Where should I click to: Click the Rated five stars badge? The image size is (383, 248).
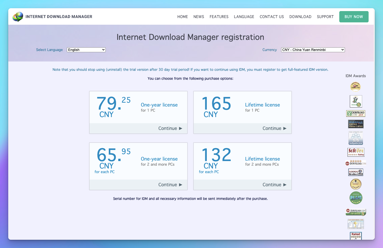point(356,236)
